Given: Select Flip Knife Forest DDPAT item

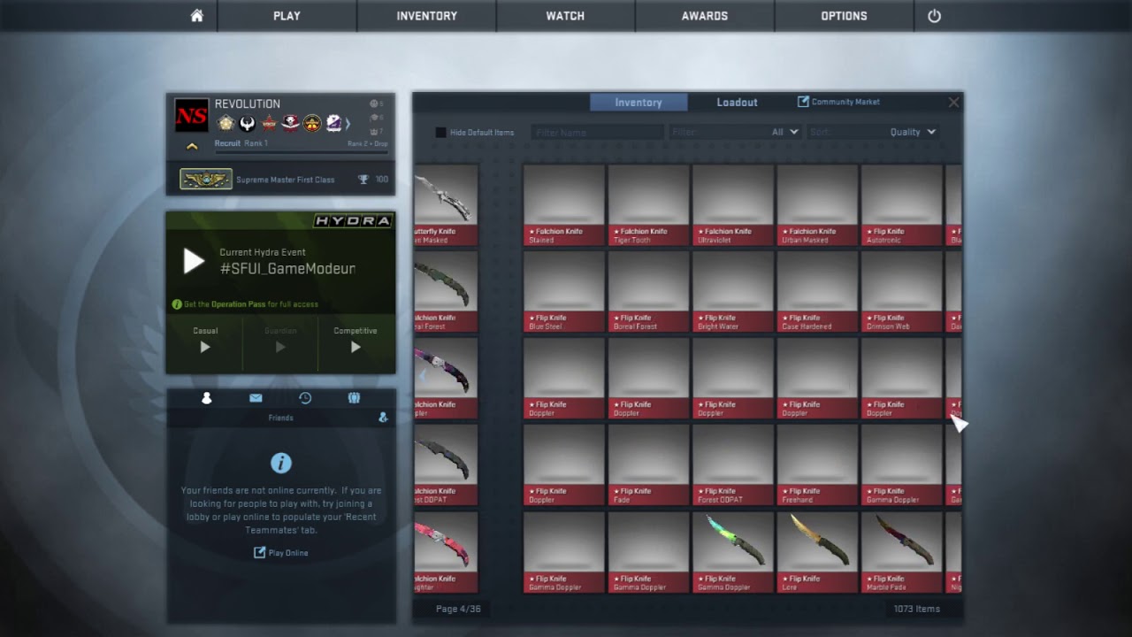Looking at the screenshot, I should pos(733,464).
